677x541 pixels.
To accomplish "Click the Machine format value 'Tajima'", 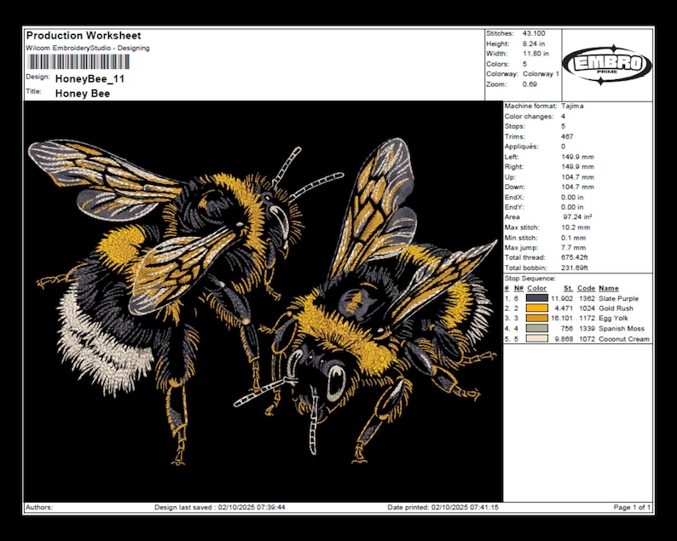I will (572, 106).
